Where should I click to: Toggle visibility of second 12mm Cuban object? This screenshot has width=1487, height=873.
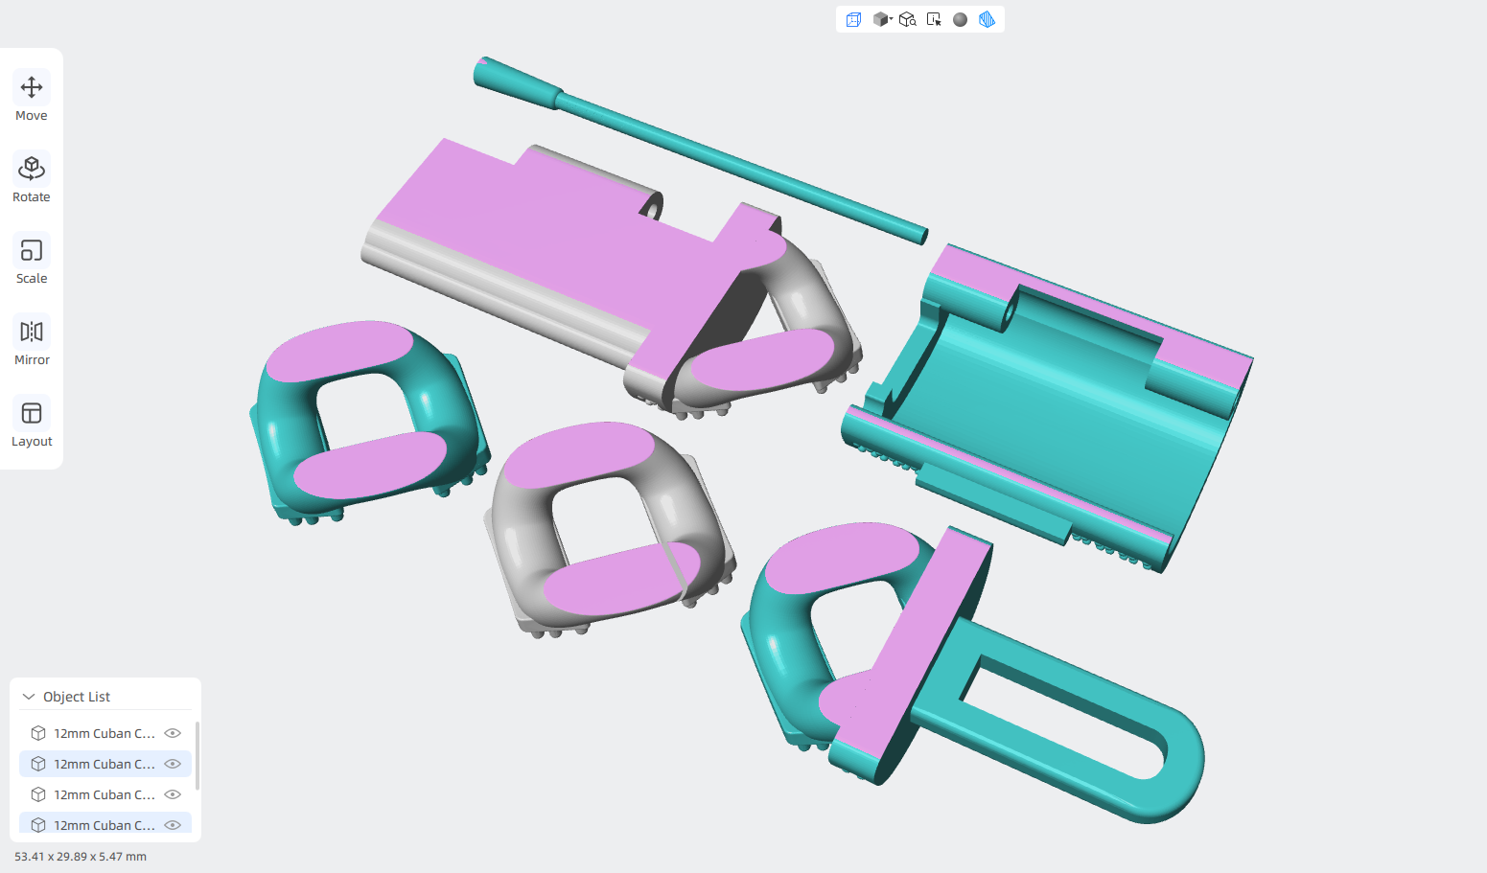coord(173,764)
